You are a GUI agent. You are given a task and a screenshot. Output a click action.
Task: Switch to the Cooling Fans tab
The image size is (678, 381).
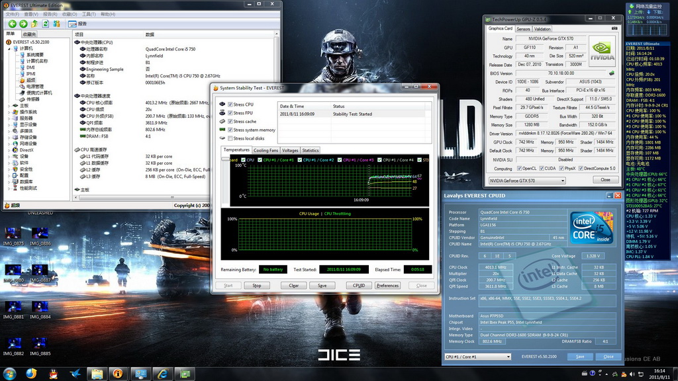tap(266, 150)
